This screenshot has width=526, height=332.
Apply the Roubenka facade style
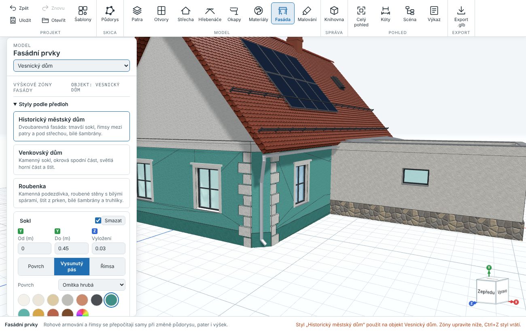tap(72, 193)
